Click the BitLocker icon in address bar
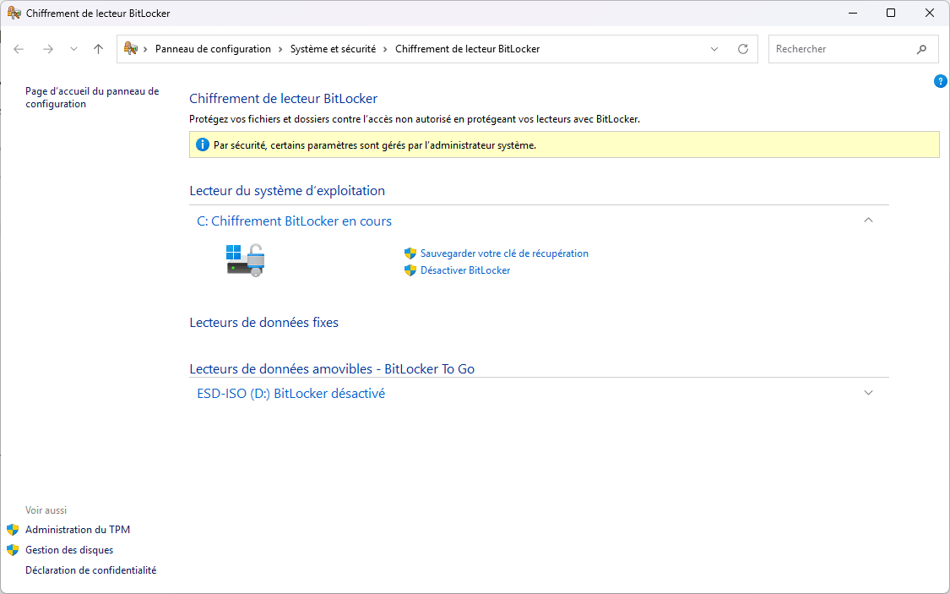 [x=131, y=49]
